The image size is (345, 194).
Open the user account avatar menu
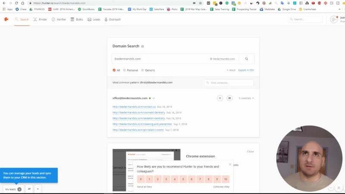[334, 19]
